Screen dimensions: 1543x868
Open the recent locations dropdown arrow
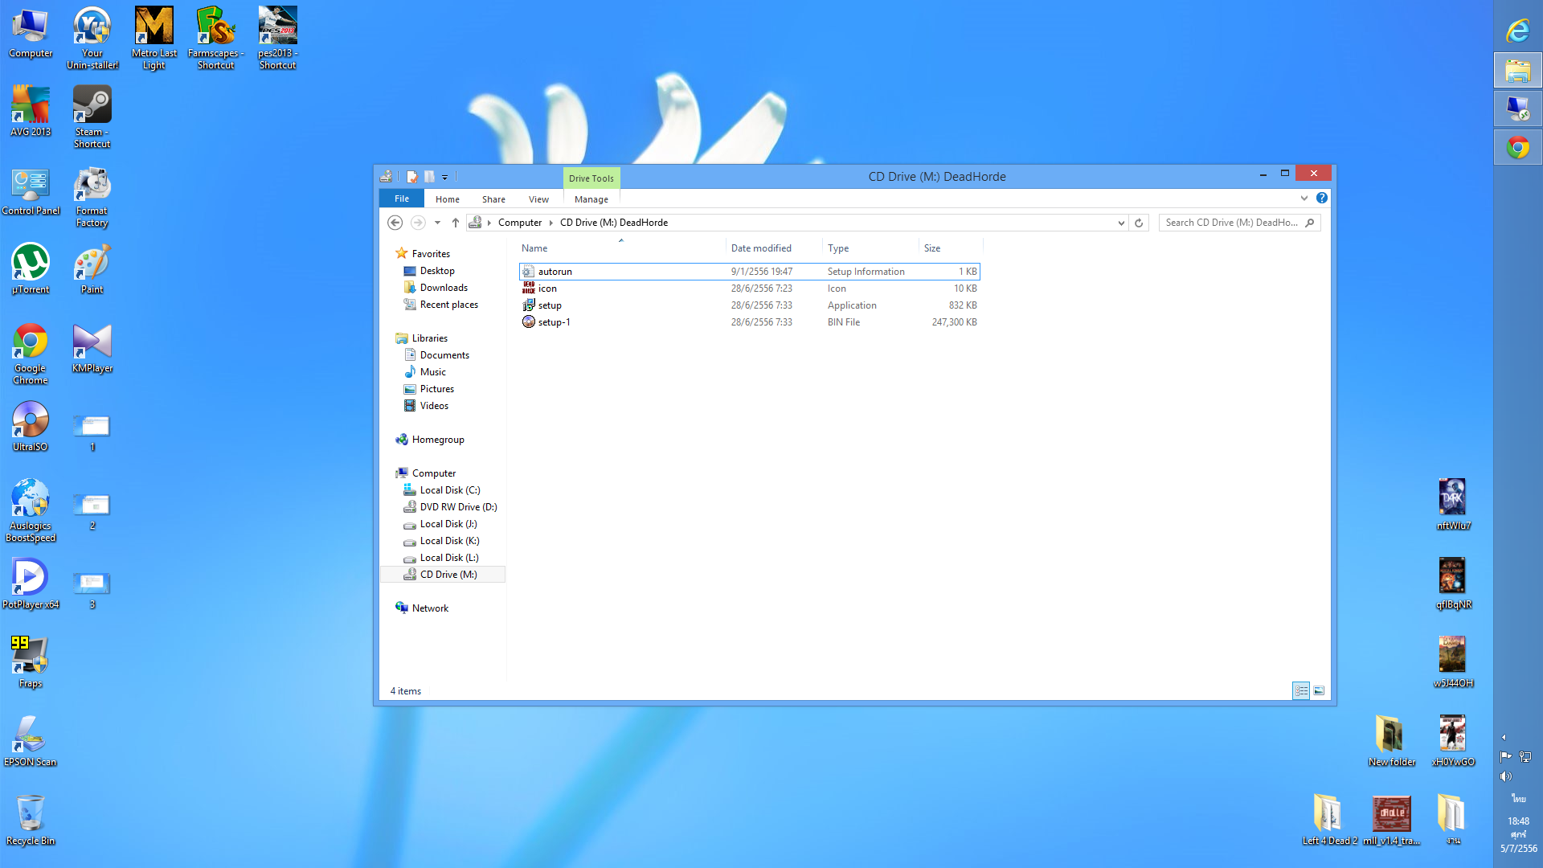437,223
